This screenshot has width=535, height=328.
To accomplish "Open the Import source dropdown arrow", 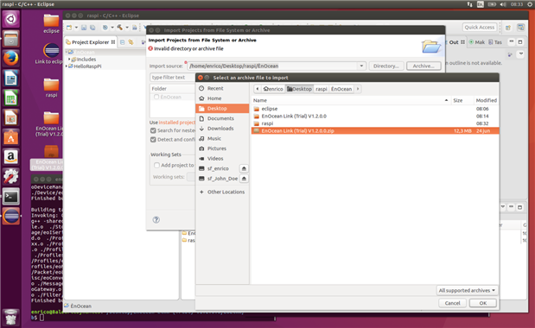I will (x=361, y=66).
